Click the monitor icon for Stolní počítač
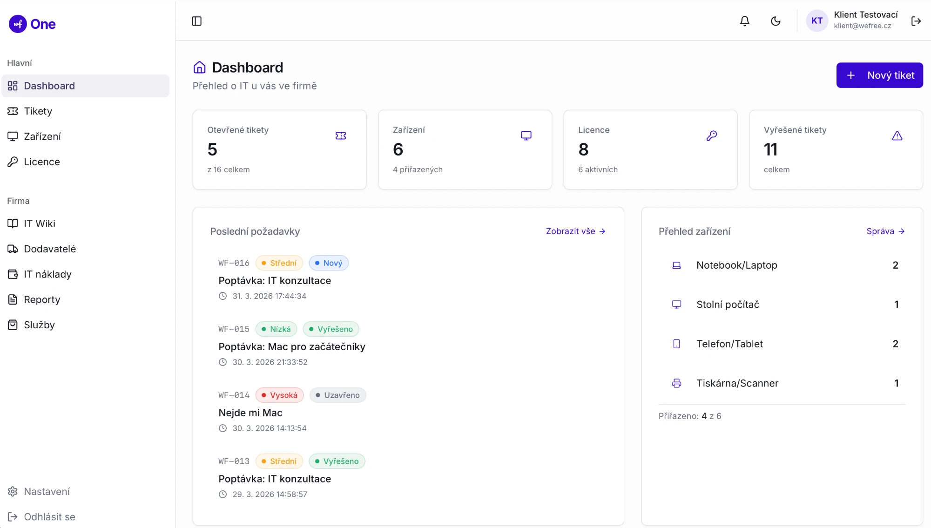 pyautogui.click(x=676, y=305)
